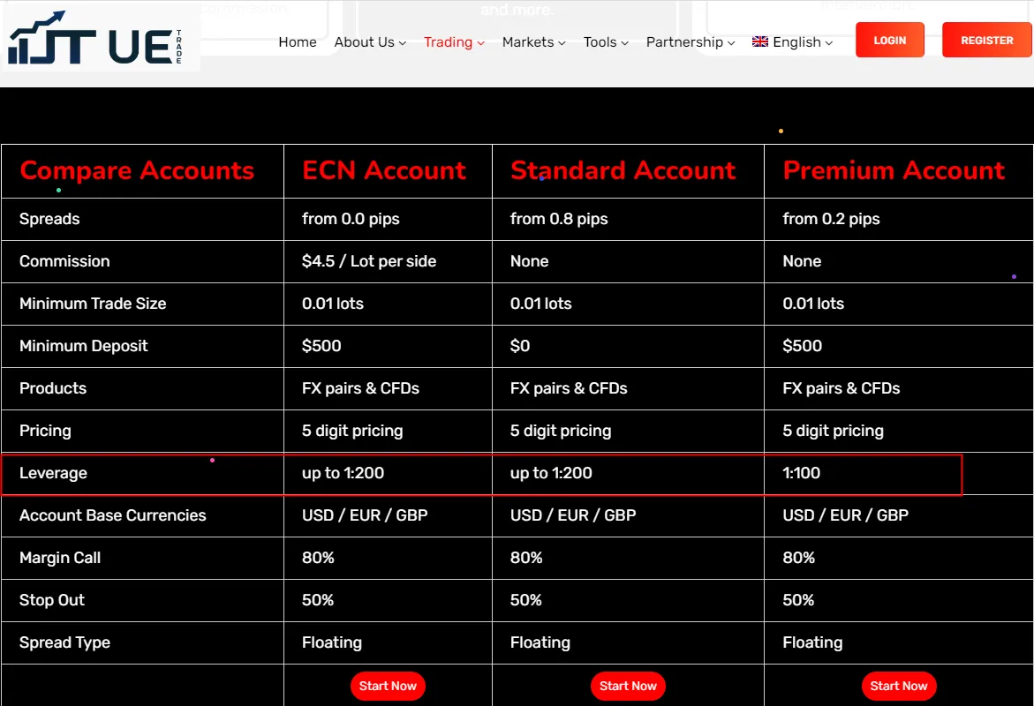Click the Premium Account heading
1034x706 pixels.
point(894,170)
